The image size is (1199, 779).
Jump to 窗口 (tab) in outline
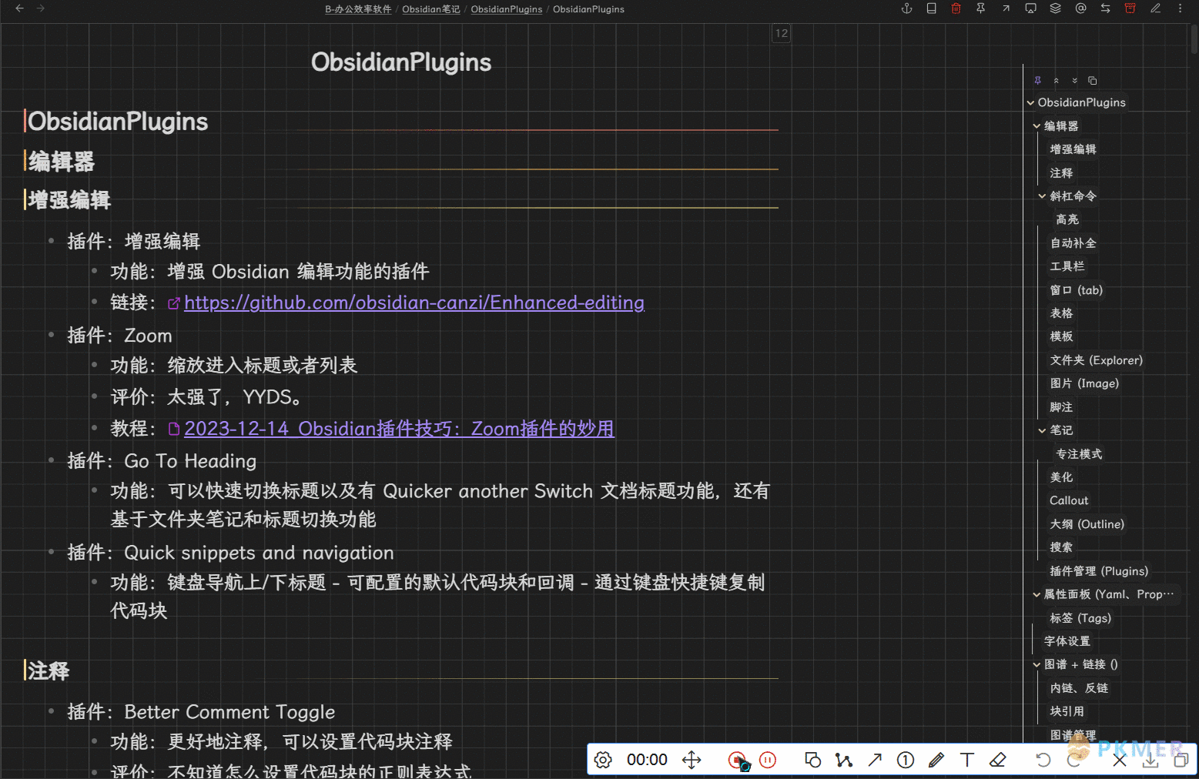(1076, 290)
